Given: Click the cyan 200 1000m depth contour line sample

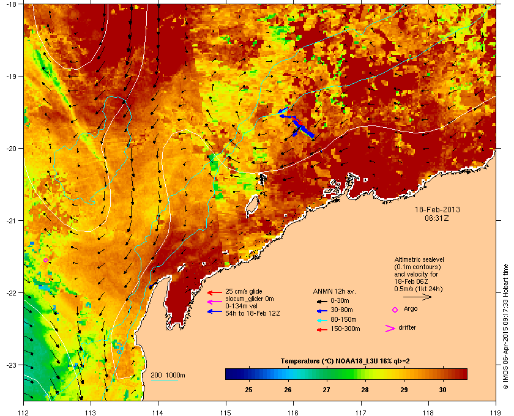Looking at the screenshot, I should click(164, 381).
